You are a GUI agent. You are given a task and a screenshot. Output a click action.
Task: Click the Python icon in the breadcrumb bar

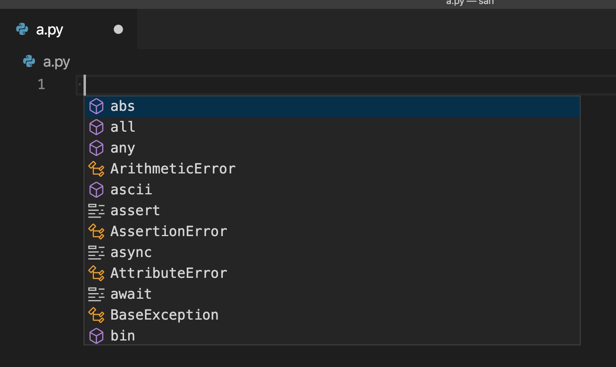click(x=29, y=61)
